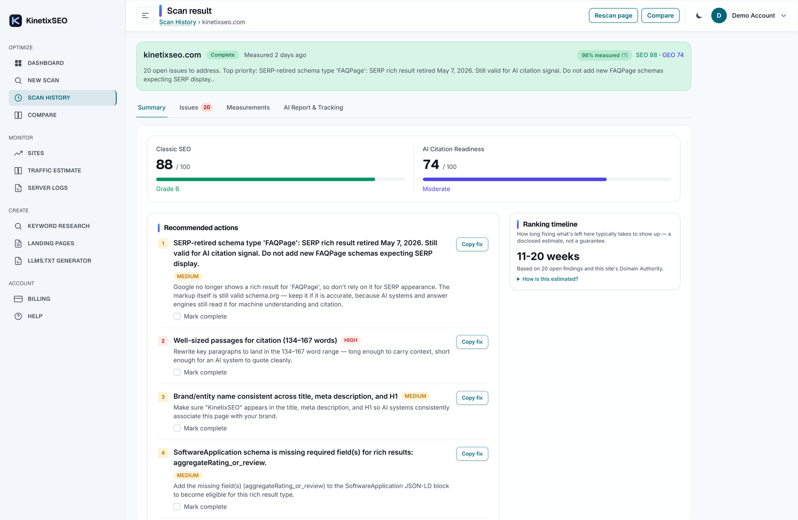
Task: Click the '98% measured (?)' badge
Action: click(604, 55)
